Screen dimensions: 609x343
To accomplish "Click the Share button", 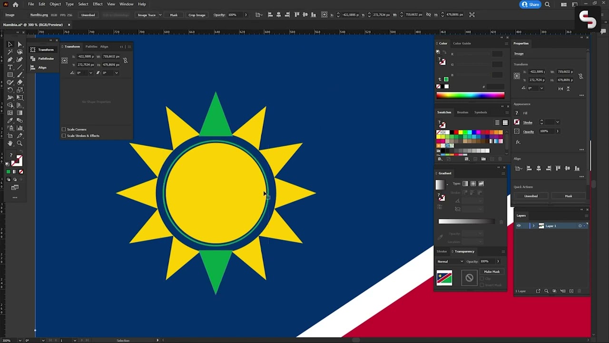I will tap(530, 4).
